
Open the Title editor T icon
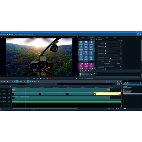[x=10, y=81]
